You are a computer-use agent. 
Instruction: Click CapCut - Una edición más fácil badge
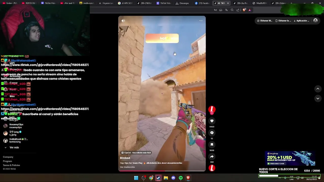136,153
